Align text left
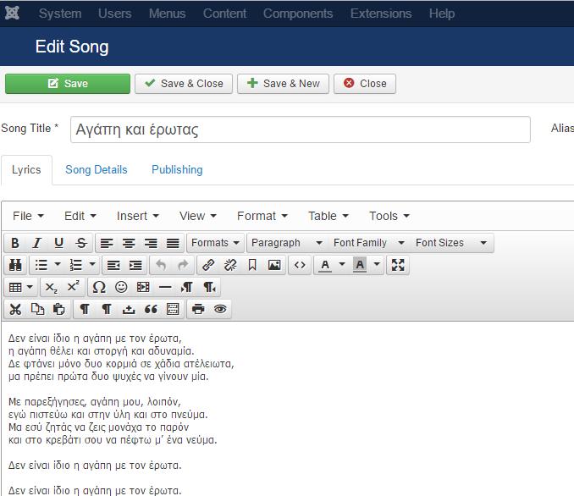574x496 pixels. click(107, 243)
